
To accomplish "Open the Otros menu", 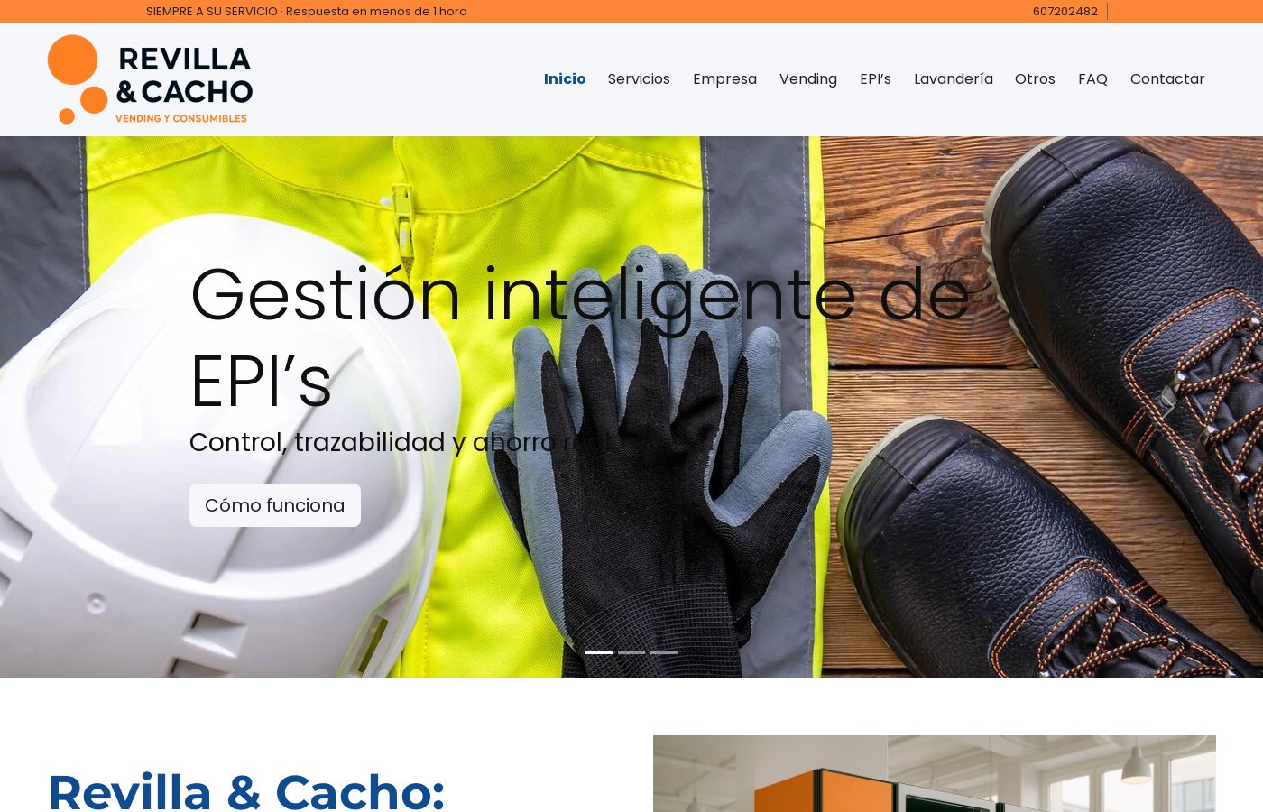I will (1035, 79).
